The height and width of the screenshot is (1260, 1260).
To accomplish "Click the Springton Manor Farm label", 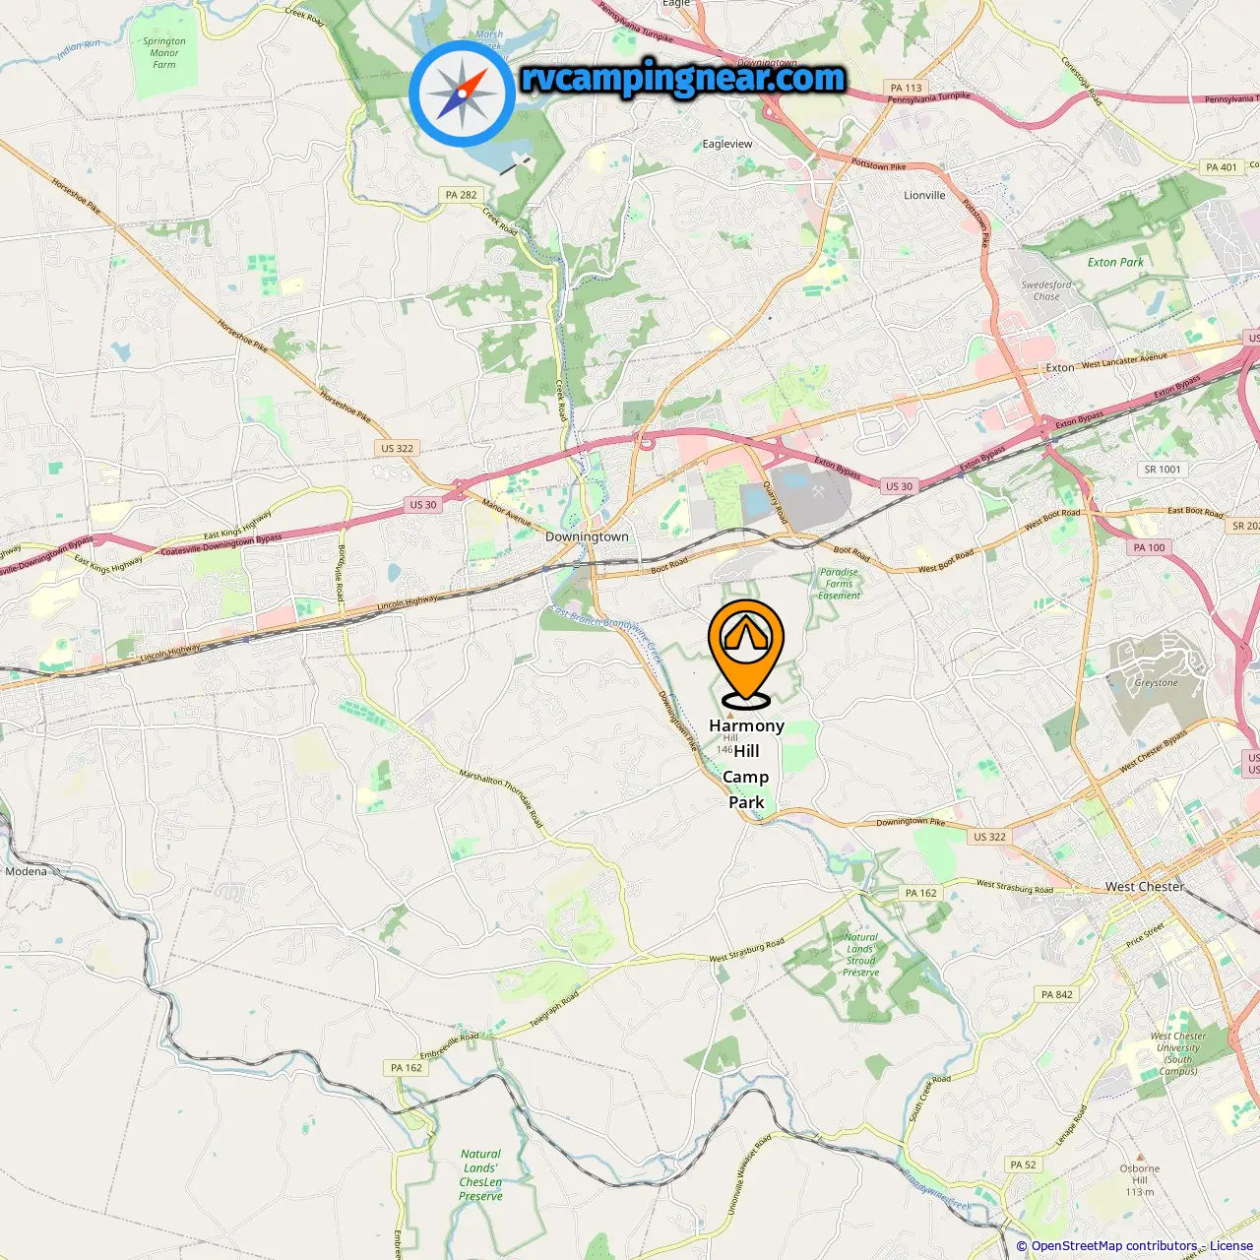I will click(163, 53).
